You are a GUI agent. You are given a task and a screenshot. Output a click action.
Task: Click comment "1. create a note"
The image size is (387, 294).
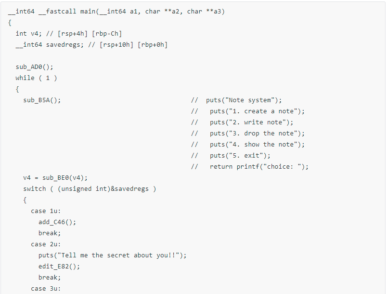click(257, 111)
